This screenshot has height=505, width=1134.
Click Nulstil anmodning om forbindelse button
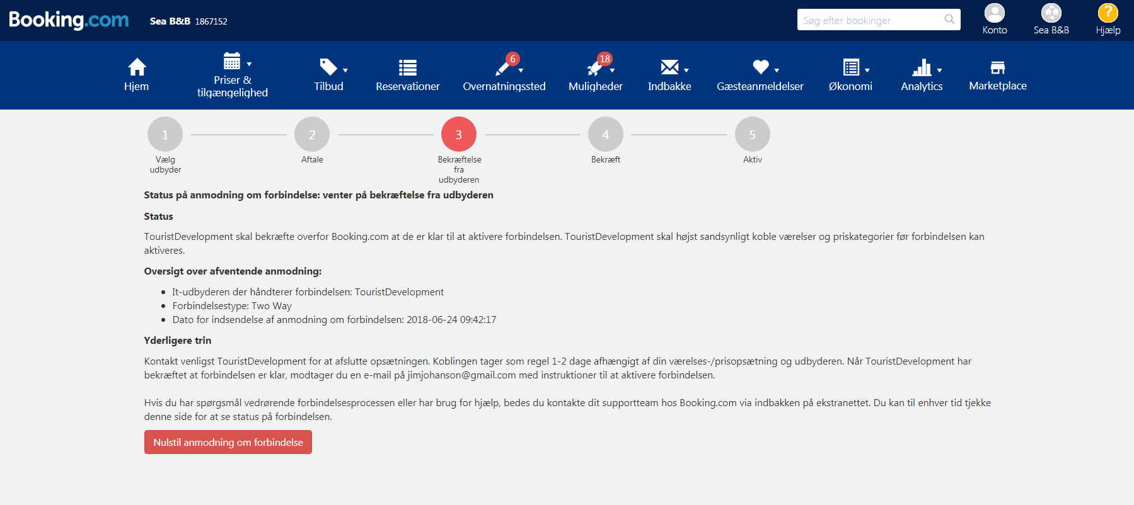pos(228,442)
